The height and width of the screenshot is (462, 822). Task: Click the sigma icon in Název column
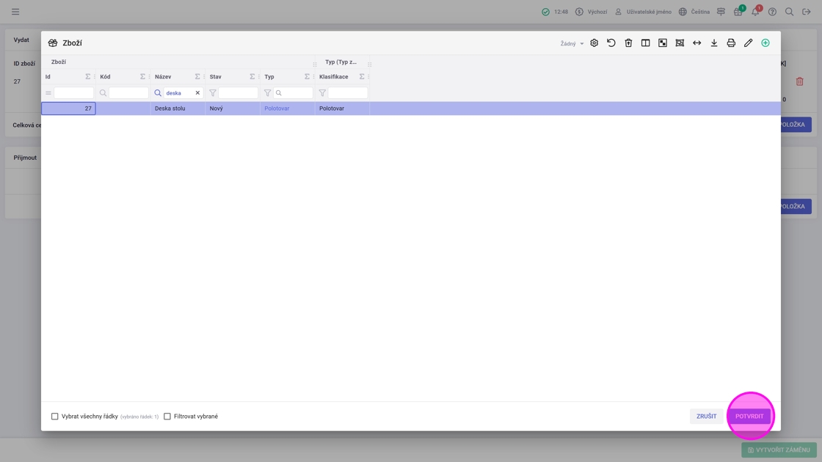pos(197,76)
